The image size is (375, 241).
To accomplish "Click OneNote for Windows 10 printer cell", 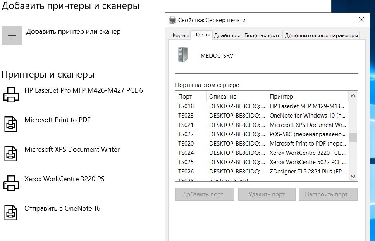I will [x=307, y=116].
